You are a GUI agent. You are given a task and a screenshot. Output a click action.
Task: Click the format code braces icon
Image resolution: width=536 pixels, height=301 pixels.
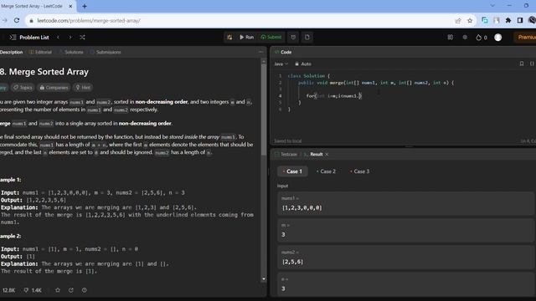tap(532, 64)
